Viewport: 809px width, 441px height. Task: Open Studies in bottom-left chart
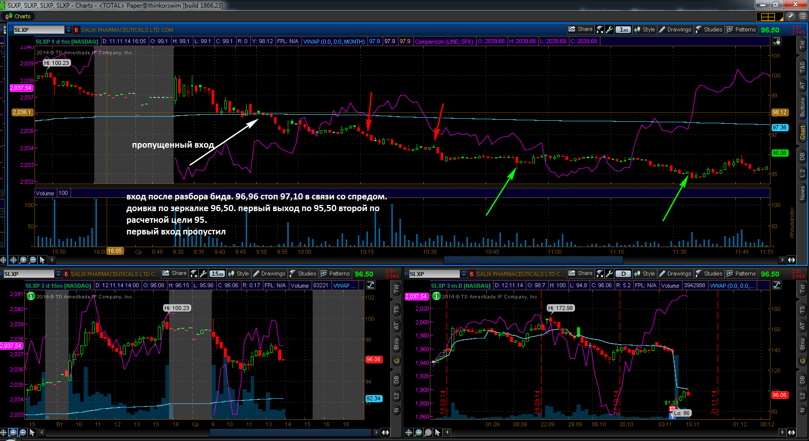[x=303, y=274]
